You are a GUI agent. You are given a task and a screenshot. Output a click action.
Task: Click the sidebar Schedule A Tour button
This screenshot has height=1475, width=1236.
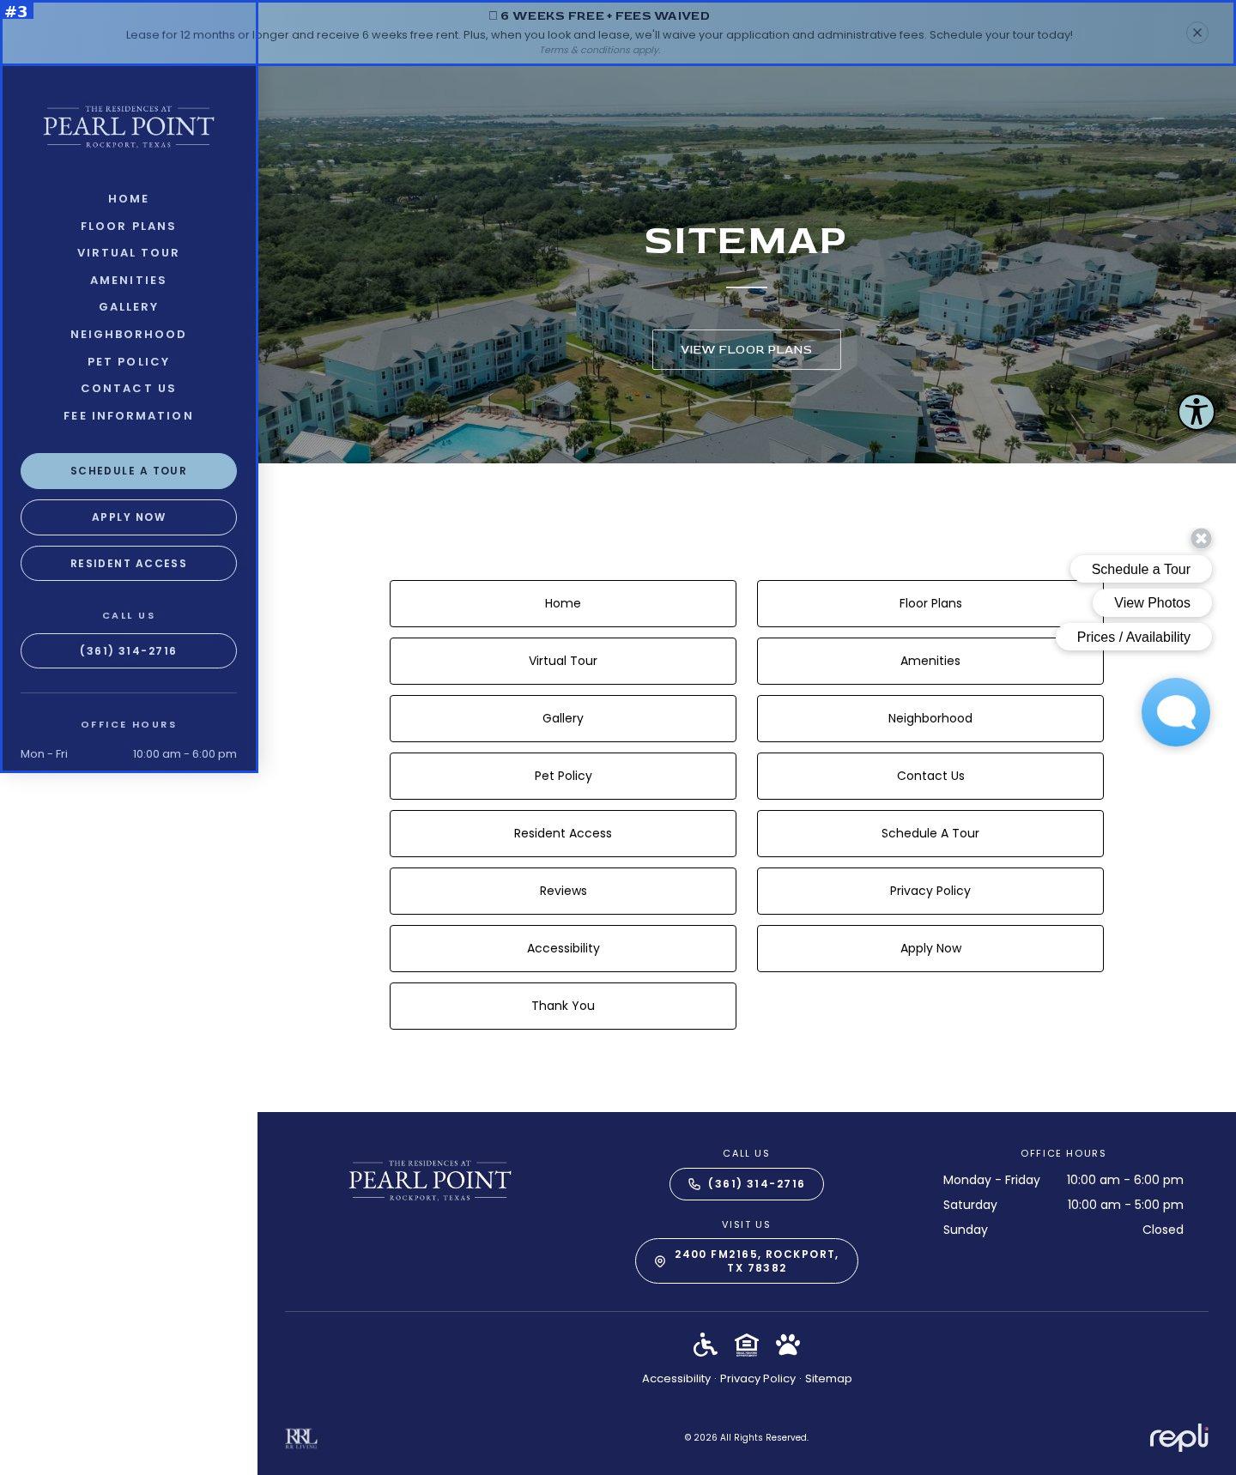[x=129, y=471]
